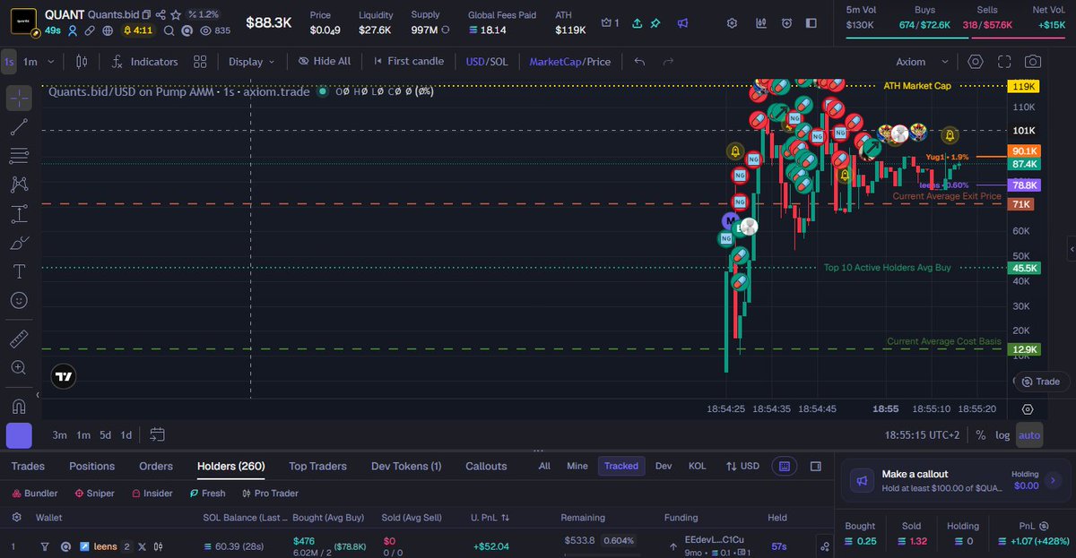Open the Make a callout arrow button
This screenshot has height=558, width=1076.
click(1054, 481)
